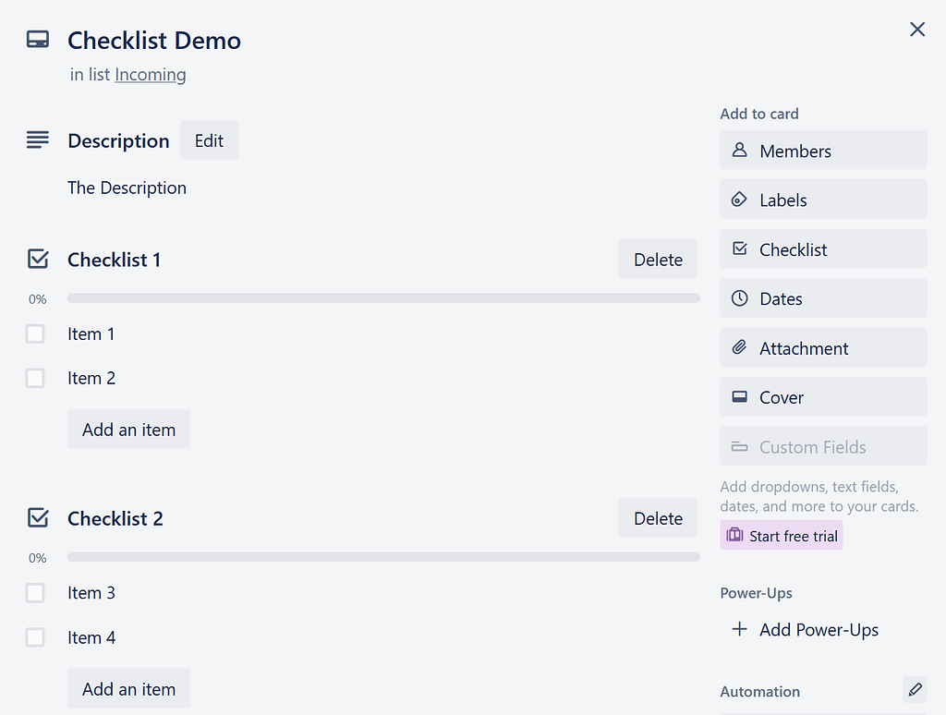
Task: Click the Cover icon in the sidebar
Action: (739, 396)
